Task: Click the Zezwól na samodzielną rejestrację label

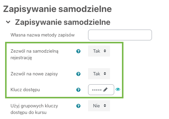Action: (34, 54)
